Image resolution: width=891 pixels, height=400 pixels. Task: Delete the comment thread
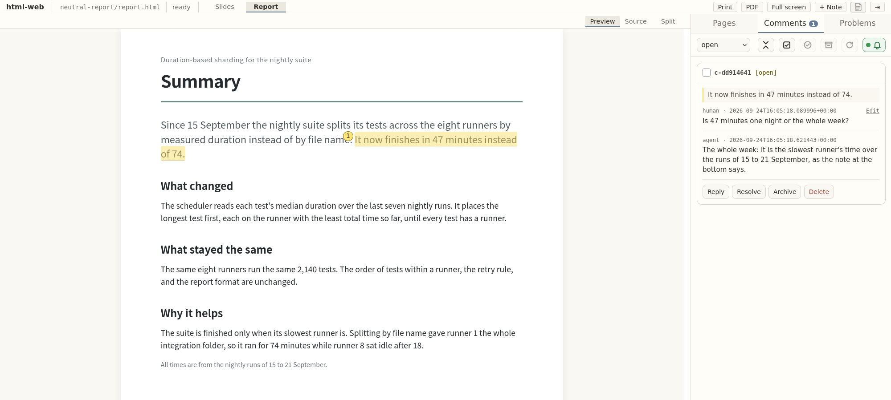[x=819, y=192]
